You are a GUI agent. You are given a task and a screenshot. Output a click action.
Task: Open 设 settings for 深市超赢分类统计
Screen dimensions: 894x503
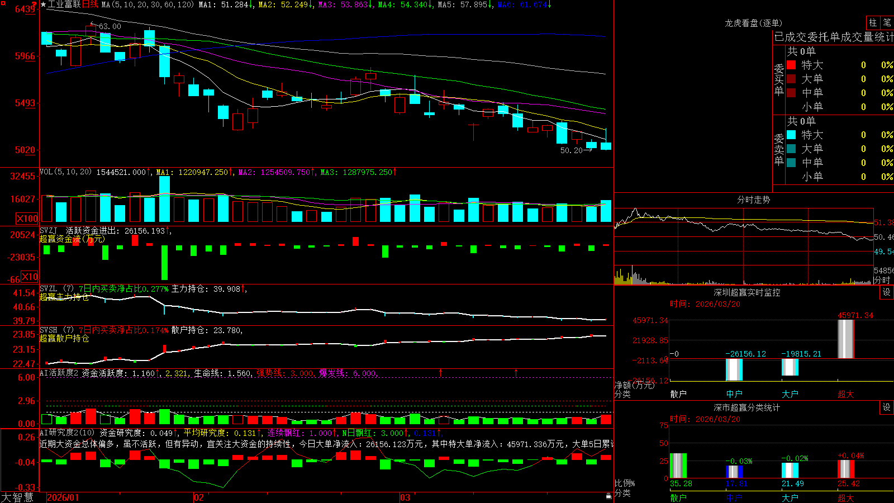pyautogui.click(x=887, y=407)
